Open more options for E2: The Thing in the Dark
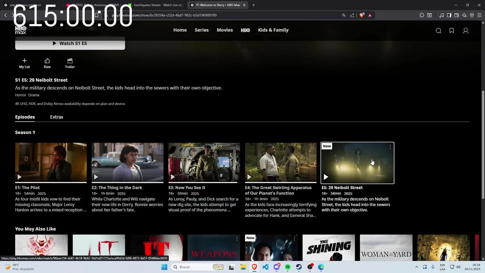The width and height of the screenshot is (485, 273). [x=160, y=147]
